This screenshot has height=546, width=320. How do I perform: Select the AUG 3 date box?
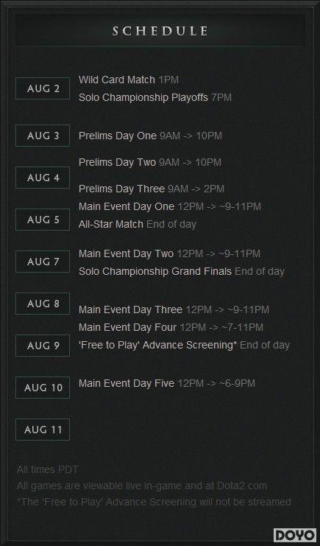coord(43,136)
